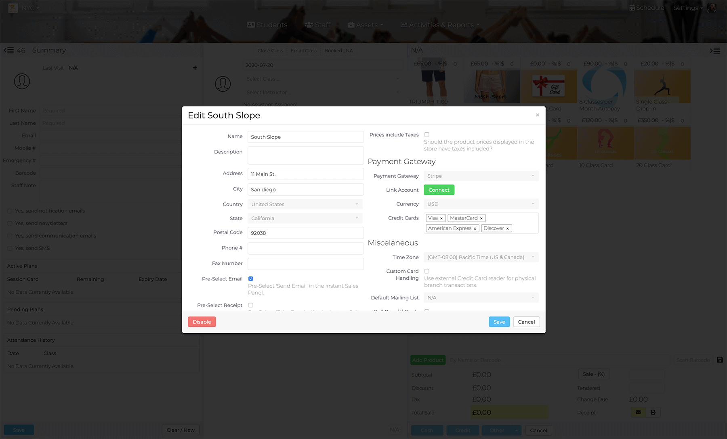Click the save icon next to Scan Barcode
The image size is (727, 439).
(719, 360)
